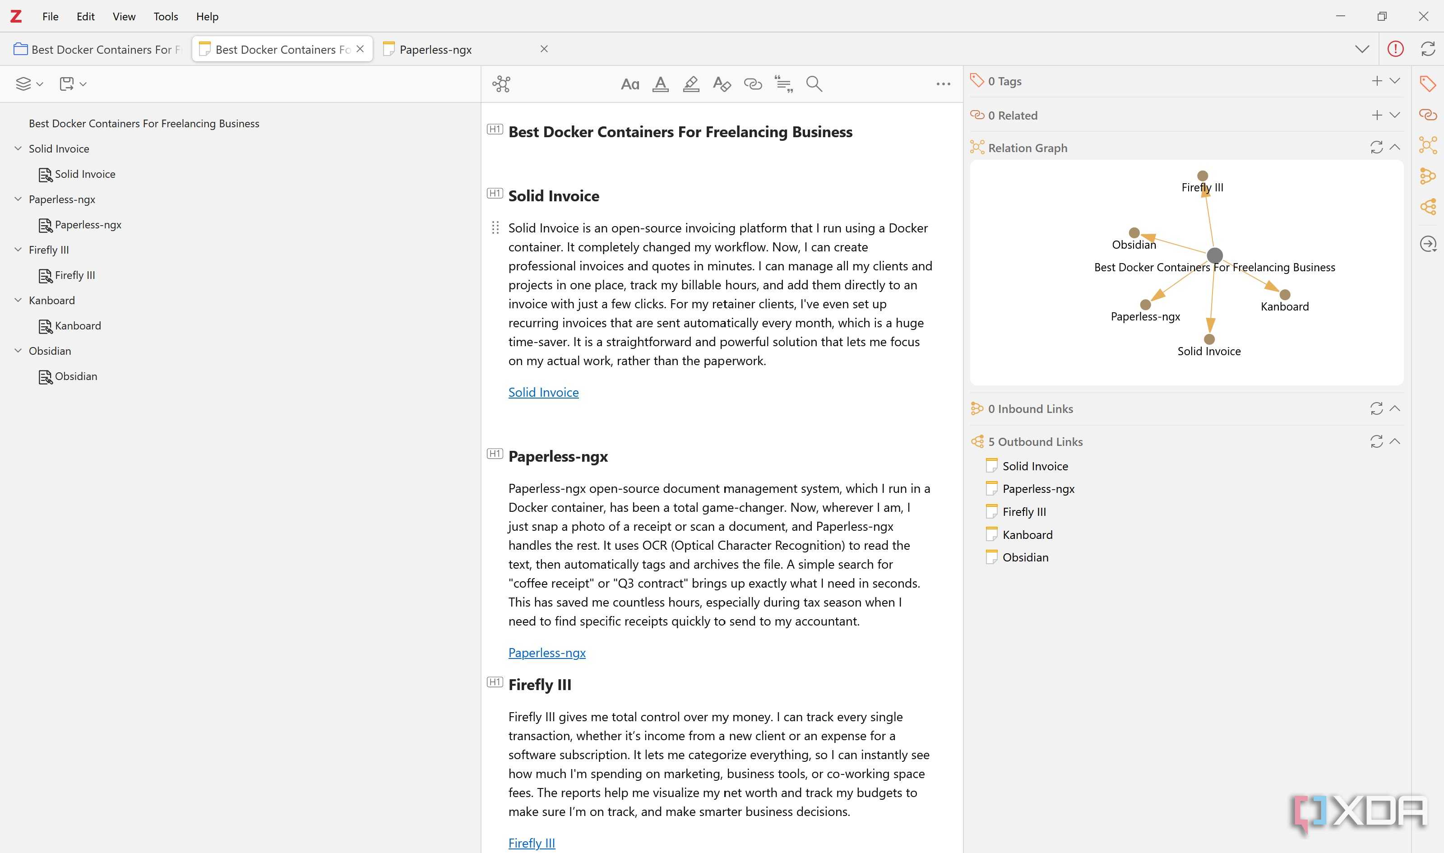Add a new tag with the plus button
Image resolution: width=1444 pixels, height=853 pixels.
(x=1376, y=81)
